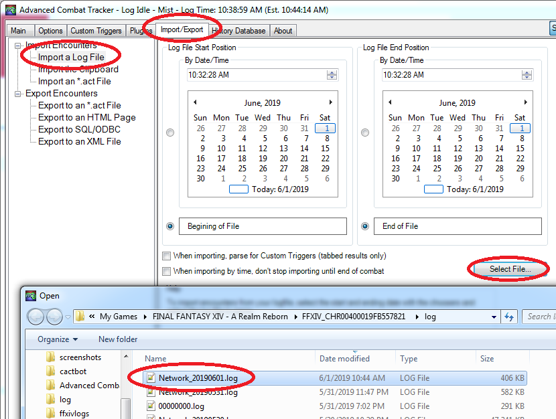Switch to the Options tab
The width and height of the screenshot is (556, 419).
[x=50, y=31]
